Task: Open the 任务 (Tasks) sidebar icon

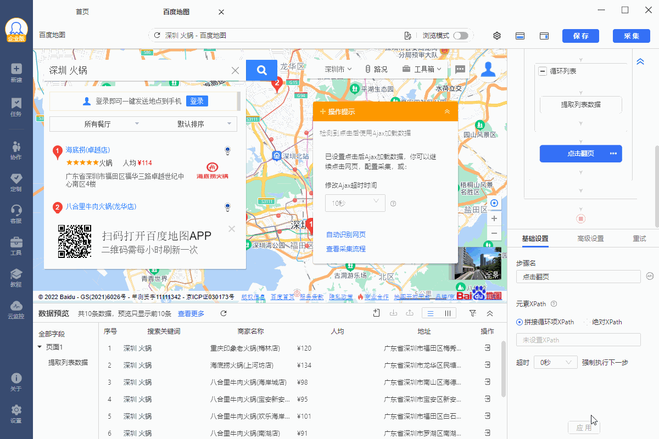Action: [x=16, y=107]
